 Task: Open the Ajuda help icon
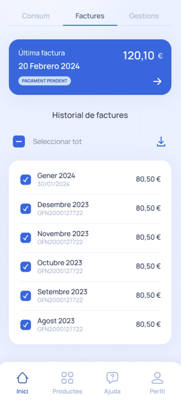tap(112, 378)
